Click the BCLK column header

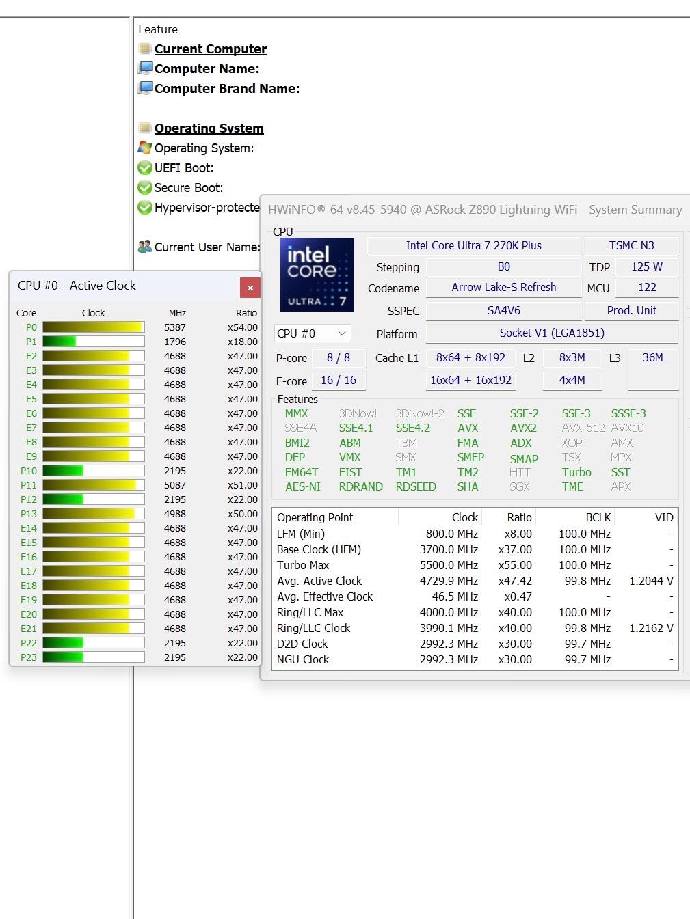click(x=598, y=517)
